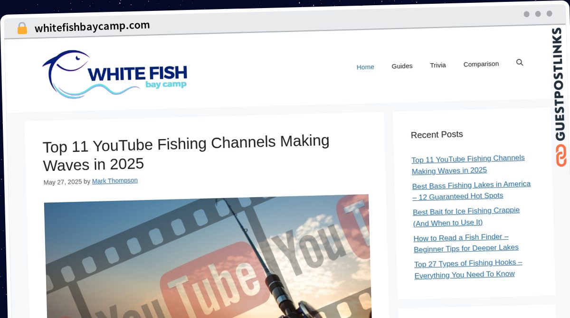Select the Trivia menu item

point(437,65)
